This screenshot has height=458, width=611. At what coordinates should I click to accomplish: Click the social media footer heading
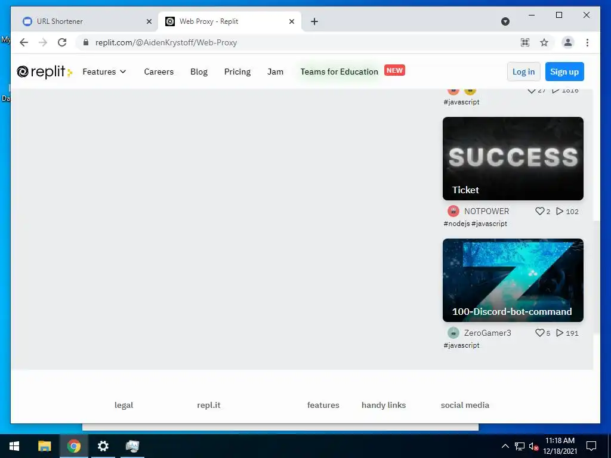click(465, 405)
